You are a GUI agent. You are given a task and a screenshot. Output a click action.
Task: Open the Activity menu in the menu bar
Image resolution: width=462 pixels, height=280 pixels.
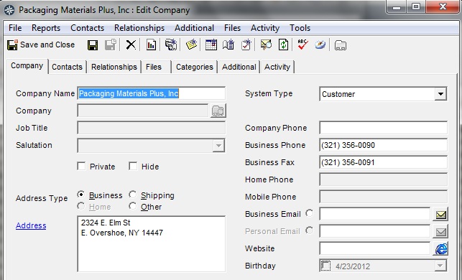click(265, 28)
